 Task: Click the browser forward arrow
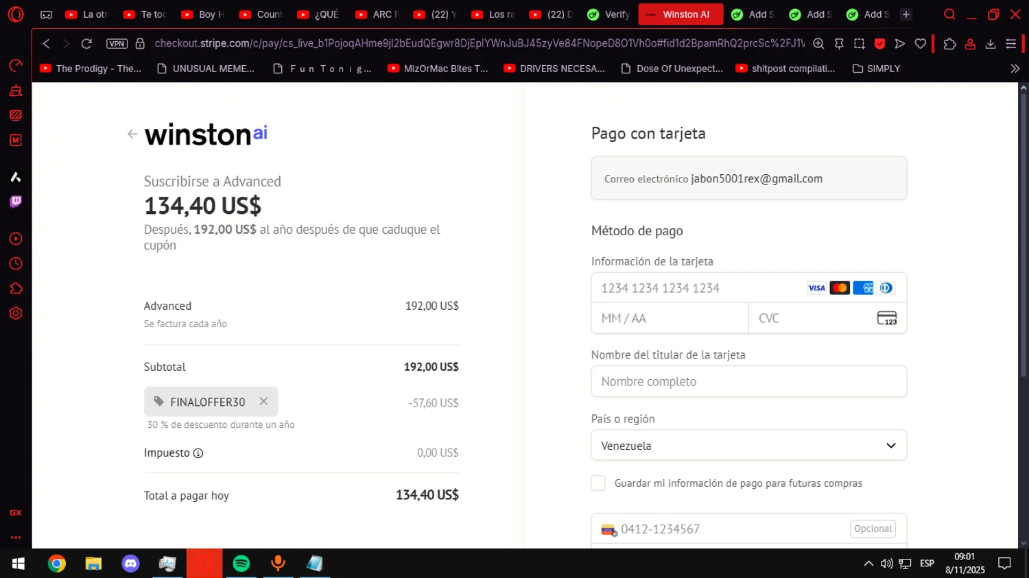[x=66, y=43]
